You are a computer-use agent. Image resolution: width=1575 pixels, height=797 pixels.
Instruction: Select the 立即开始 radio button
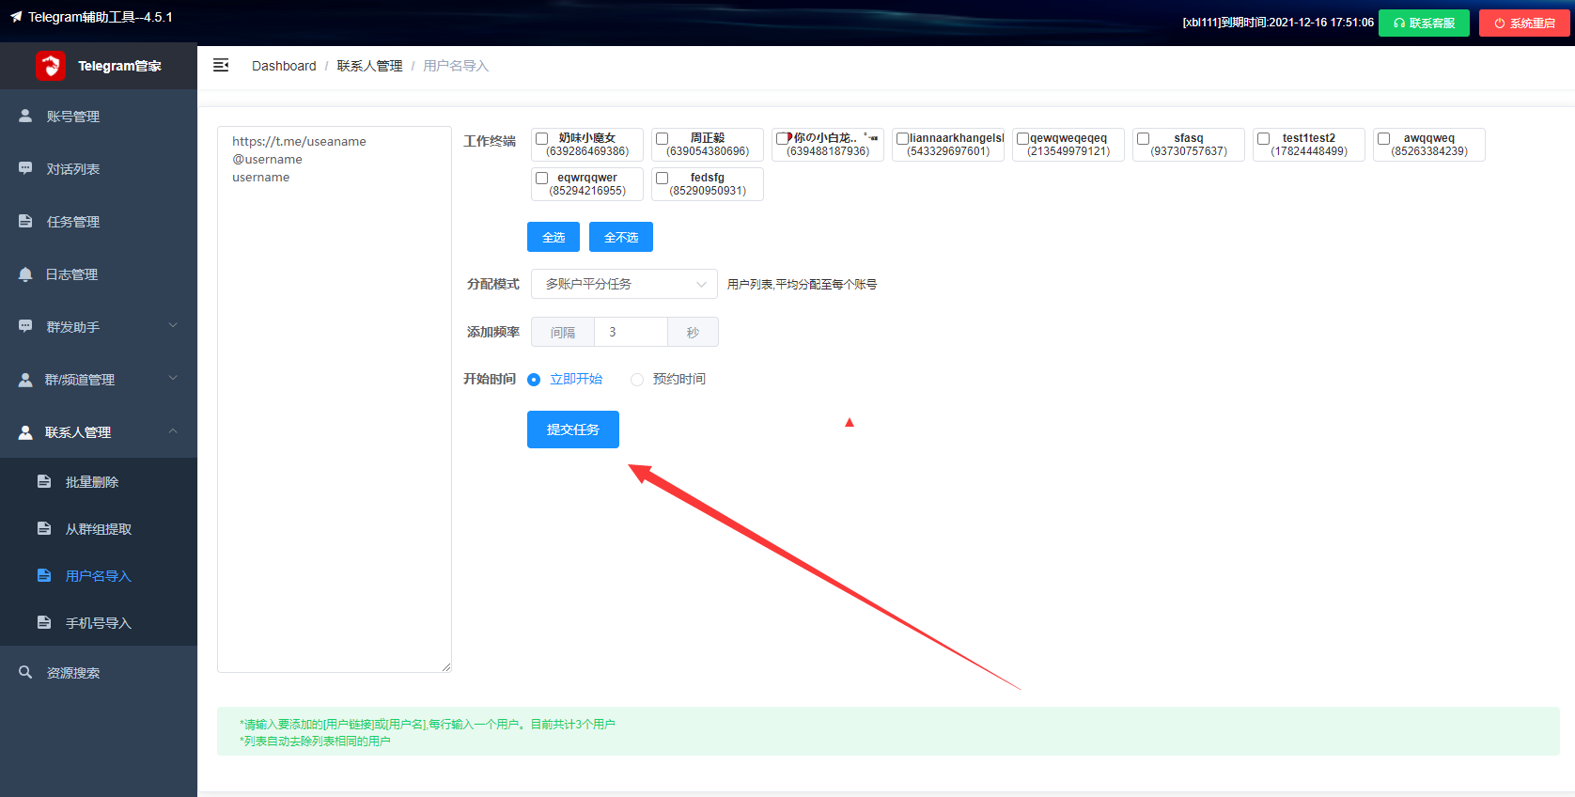tap(534, 380)
